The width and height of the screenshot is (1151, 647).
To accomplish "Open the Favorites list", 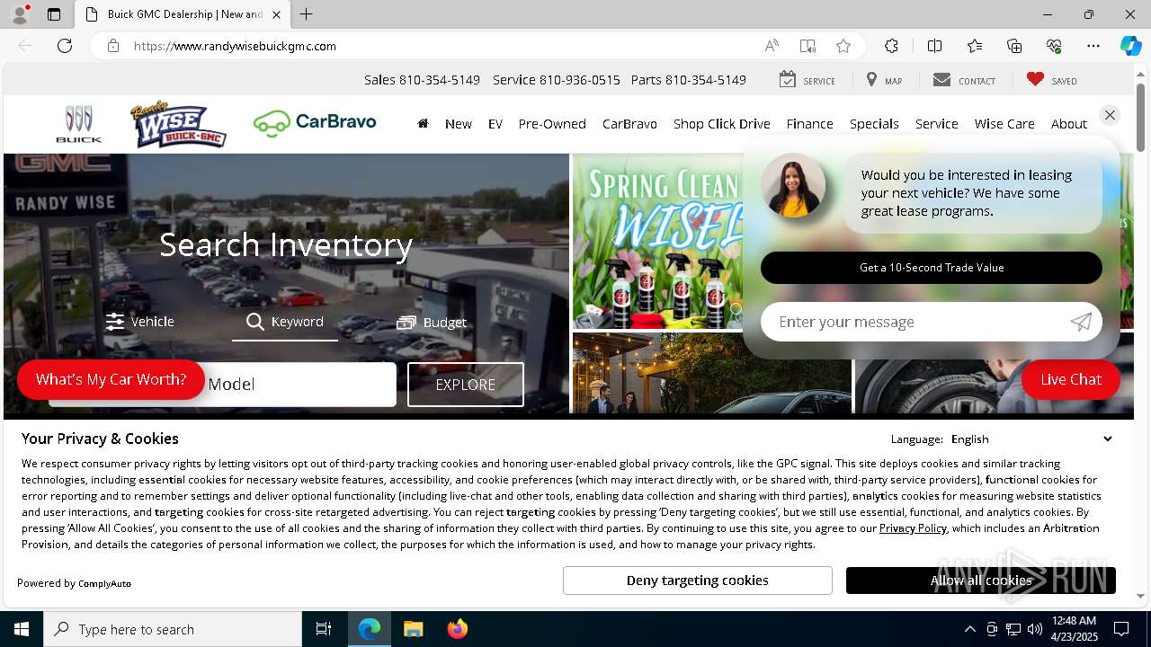I will click(975, 46).
